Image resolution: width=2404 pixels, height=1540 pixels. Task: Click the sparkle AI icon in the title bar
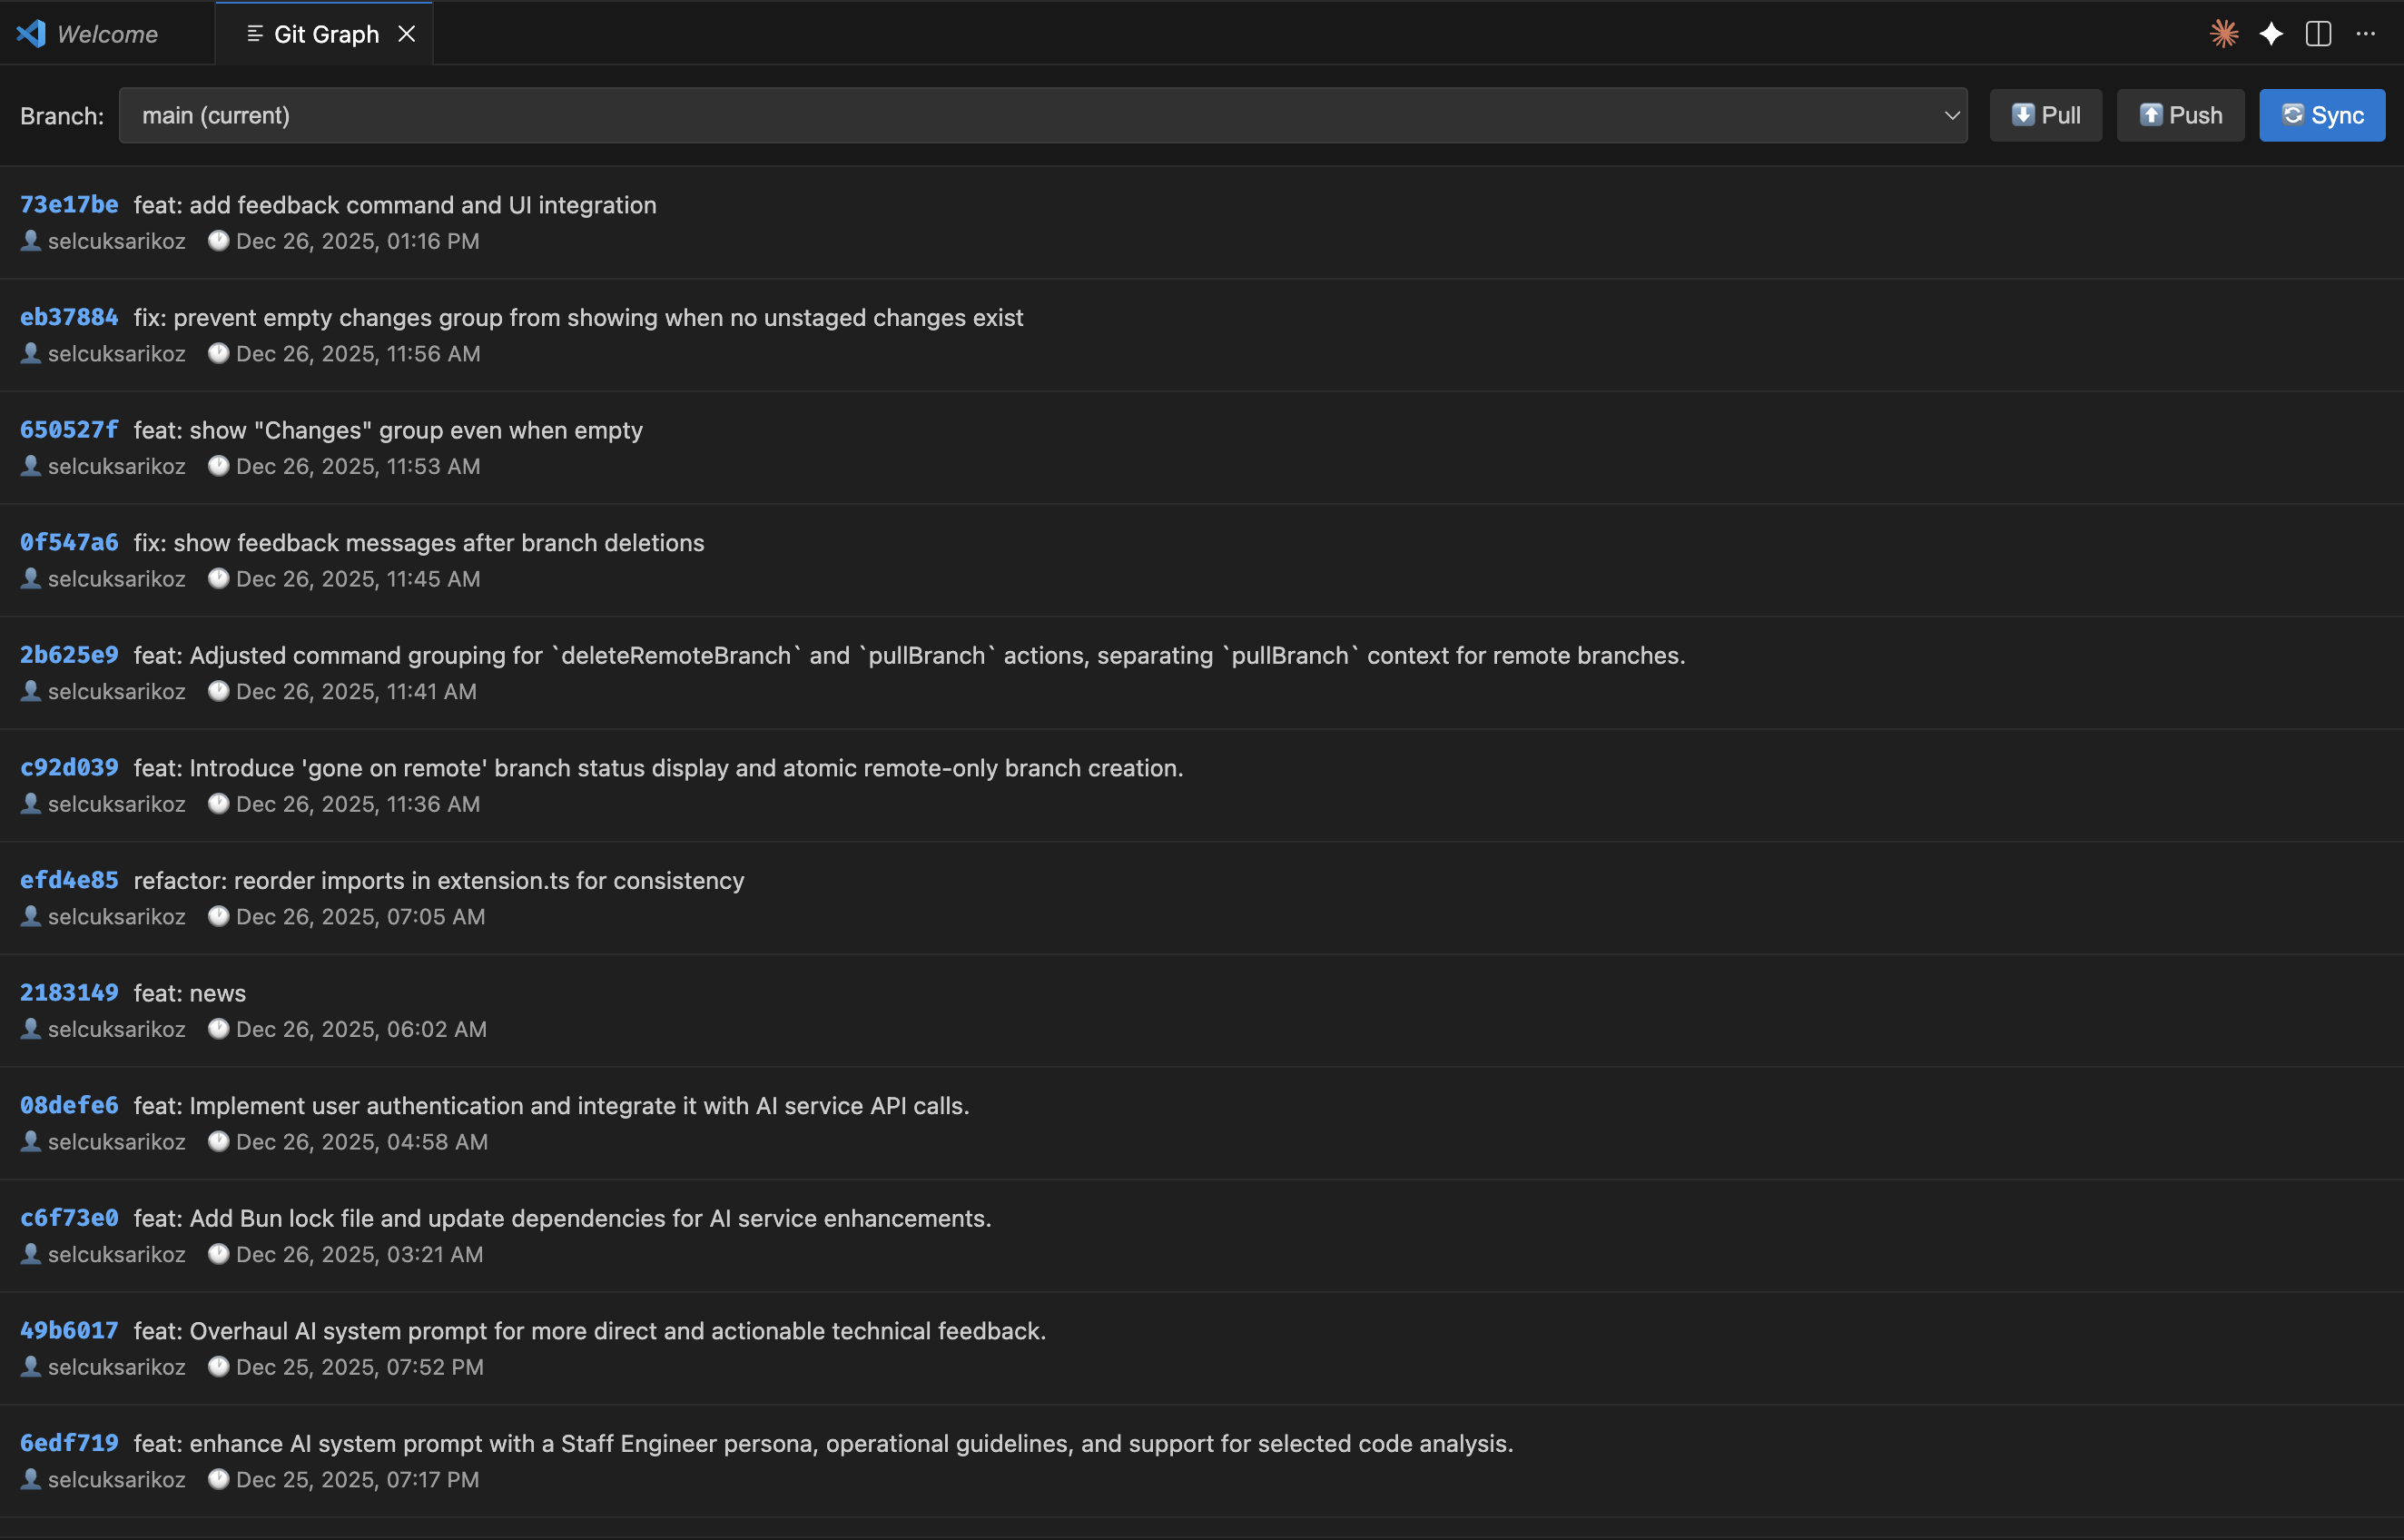2271,33
